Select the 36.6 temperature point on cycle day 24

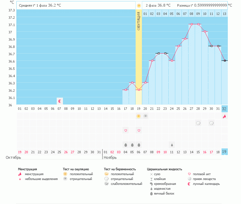coord(172,61)
